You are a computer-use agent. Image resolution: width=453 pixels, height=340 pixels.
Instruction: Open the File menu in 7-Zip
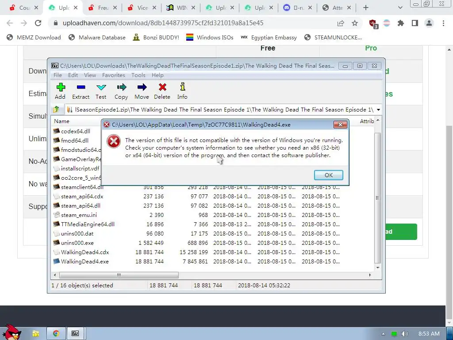(58, 75)
